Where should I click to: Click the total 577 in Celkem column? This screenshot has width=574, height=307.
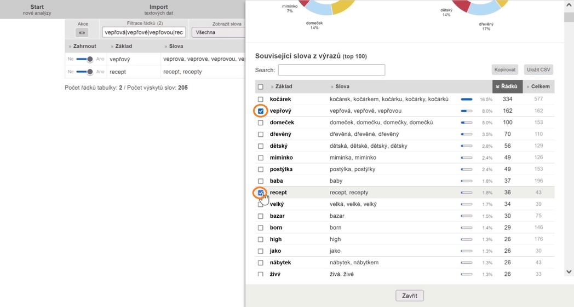point(538,99)
